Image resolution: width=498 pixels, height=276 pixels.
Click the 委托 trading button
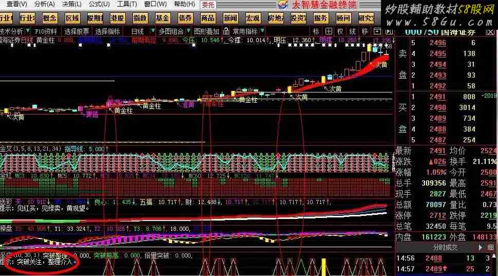pyautogui.click(x=208, y=5)
